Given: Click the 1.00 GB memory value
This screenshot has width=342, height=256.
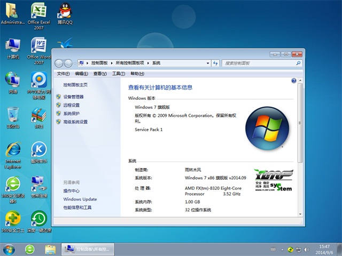Looking at the screenshot, I should coord(192,202).
